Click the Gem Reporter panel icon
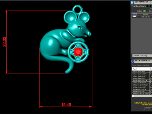 click(132, 2)
